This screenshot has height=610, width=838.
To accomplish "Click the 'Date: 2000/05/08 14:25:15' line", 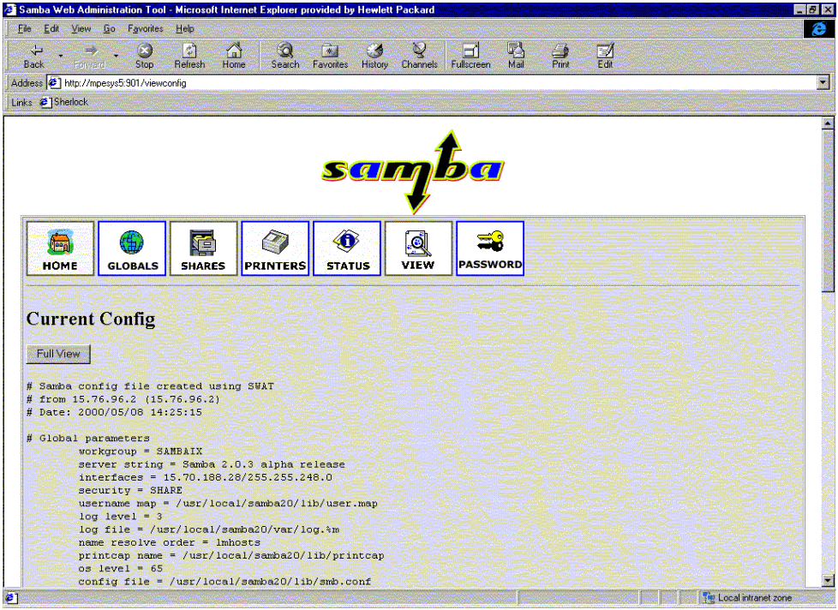I will [114, 412].
